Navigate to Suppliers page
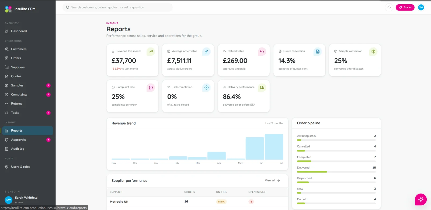 [x=28, y=67]
